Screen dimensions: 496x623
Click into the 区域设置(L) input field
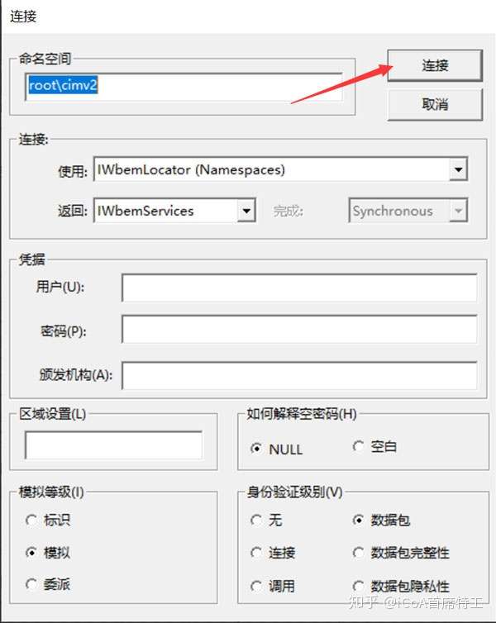point(114,445)
